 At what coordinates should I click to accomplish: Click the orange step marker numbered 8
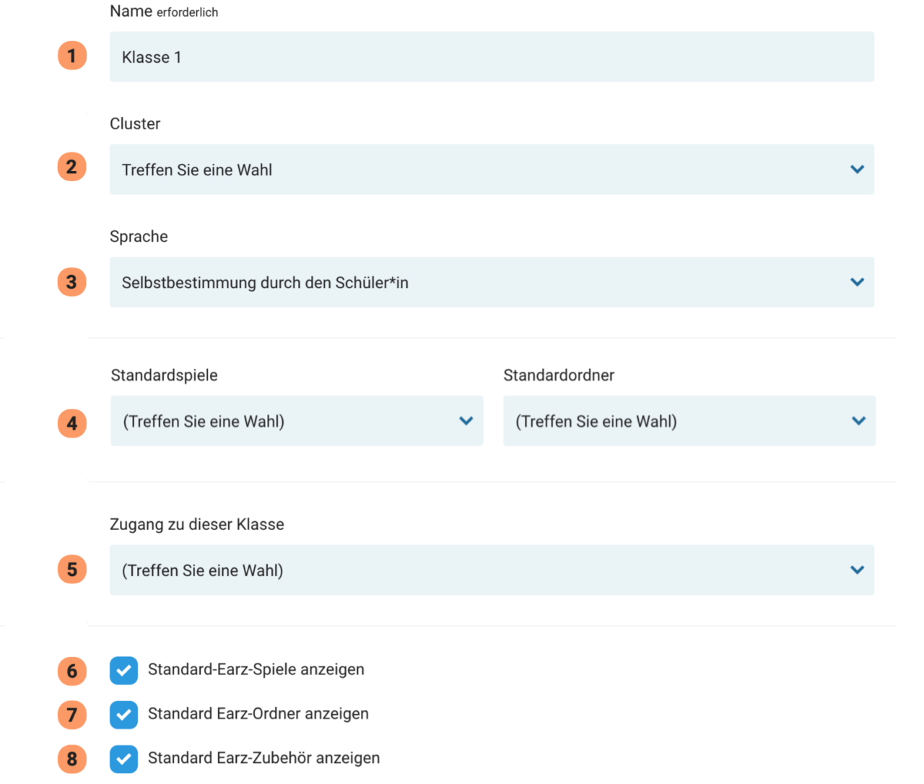click(71, 759)
